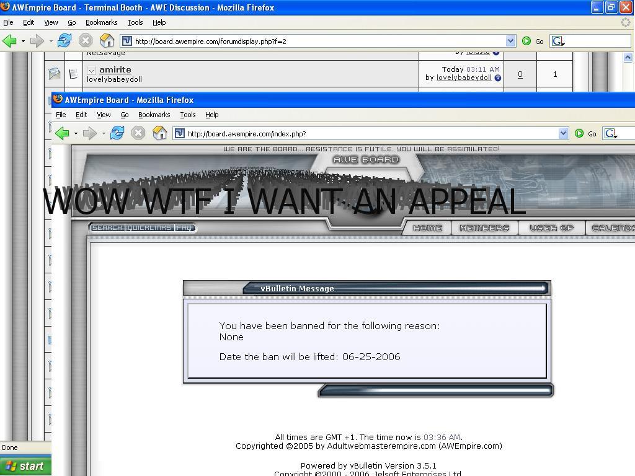Click the MEMBERS tab on AWE Board
Screen dimensions: 635x476
click(484, 228)
